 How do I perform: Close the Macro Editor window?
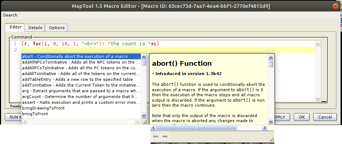coord(335,6)
